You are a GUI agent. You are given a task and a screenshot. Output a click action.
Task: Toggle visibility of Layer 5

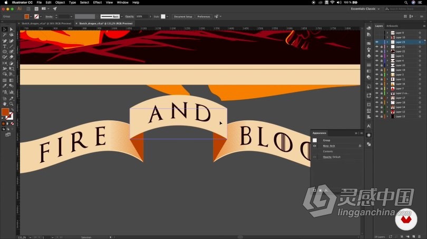click(377, 56)
